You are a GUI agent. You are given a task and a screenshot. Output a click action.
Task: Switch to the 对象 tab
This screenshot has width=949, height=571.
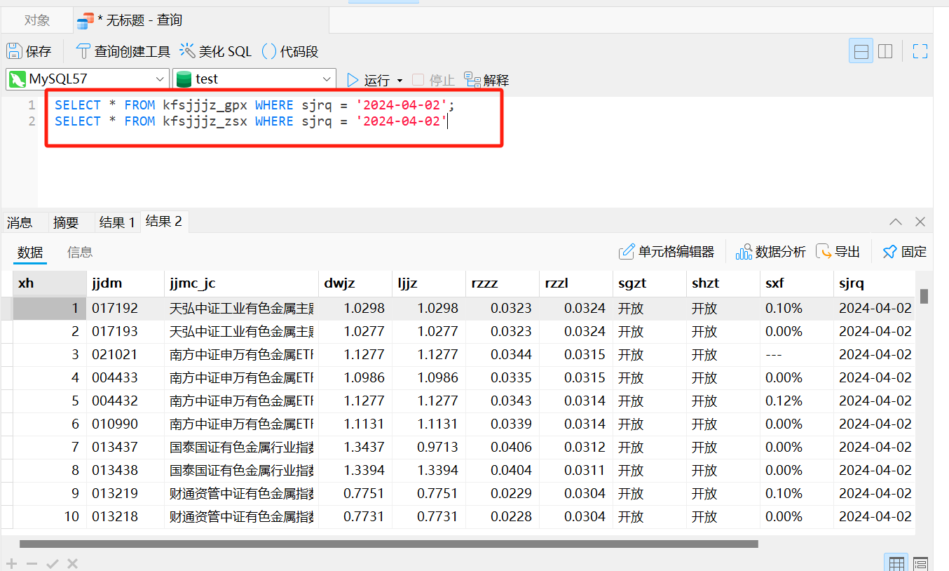pos(37,20)
